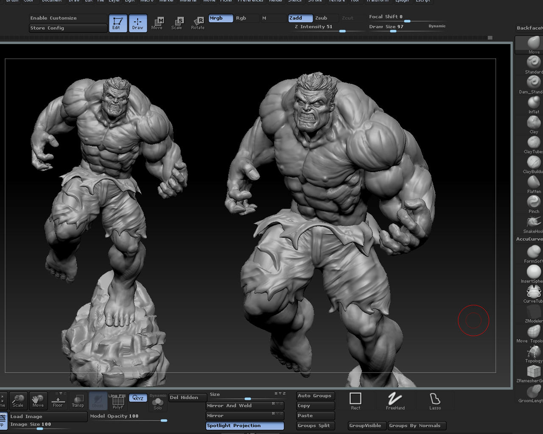Click the Model Opacity slider
543x434 pixels.
pyautogui.click(x=128, y=417)
